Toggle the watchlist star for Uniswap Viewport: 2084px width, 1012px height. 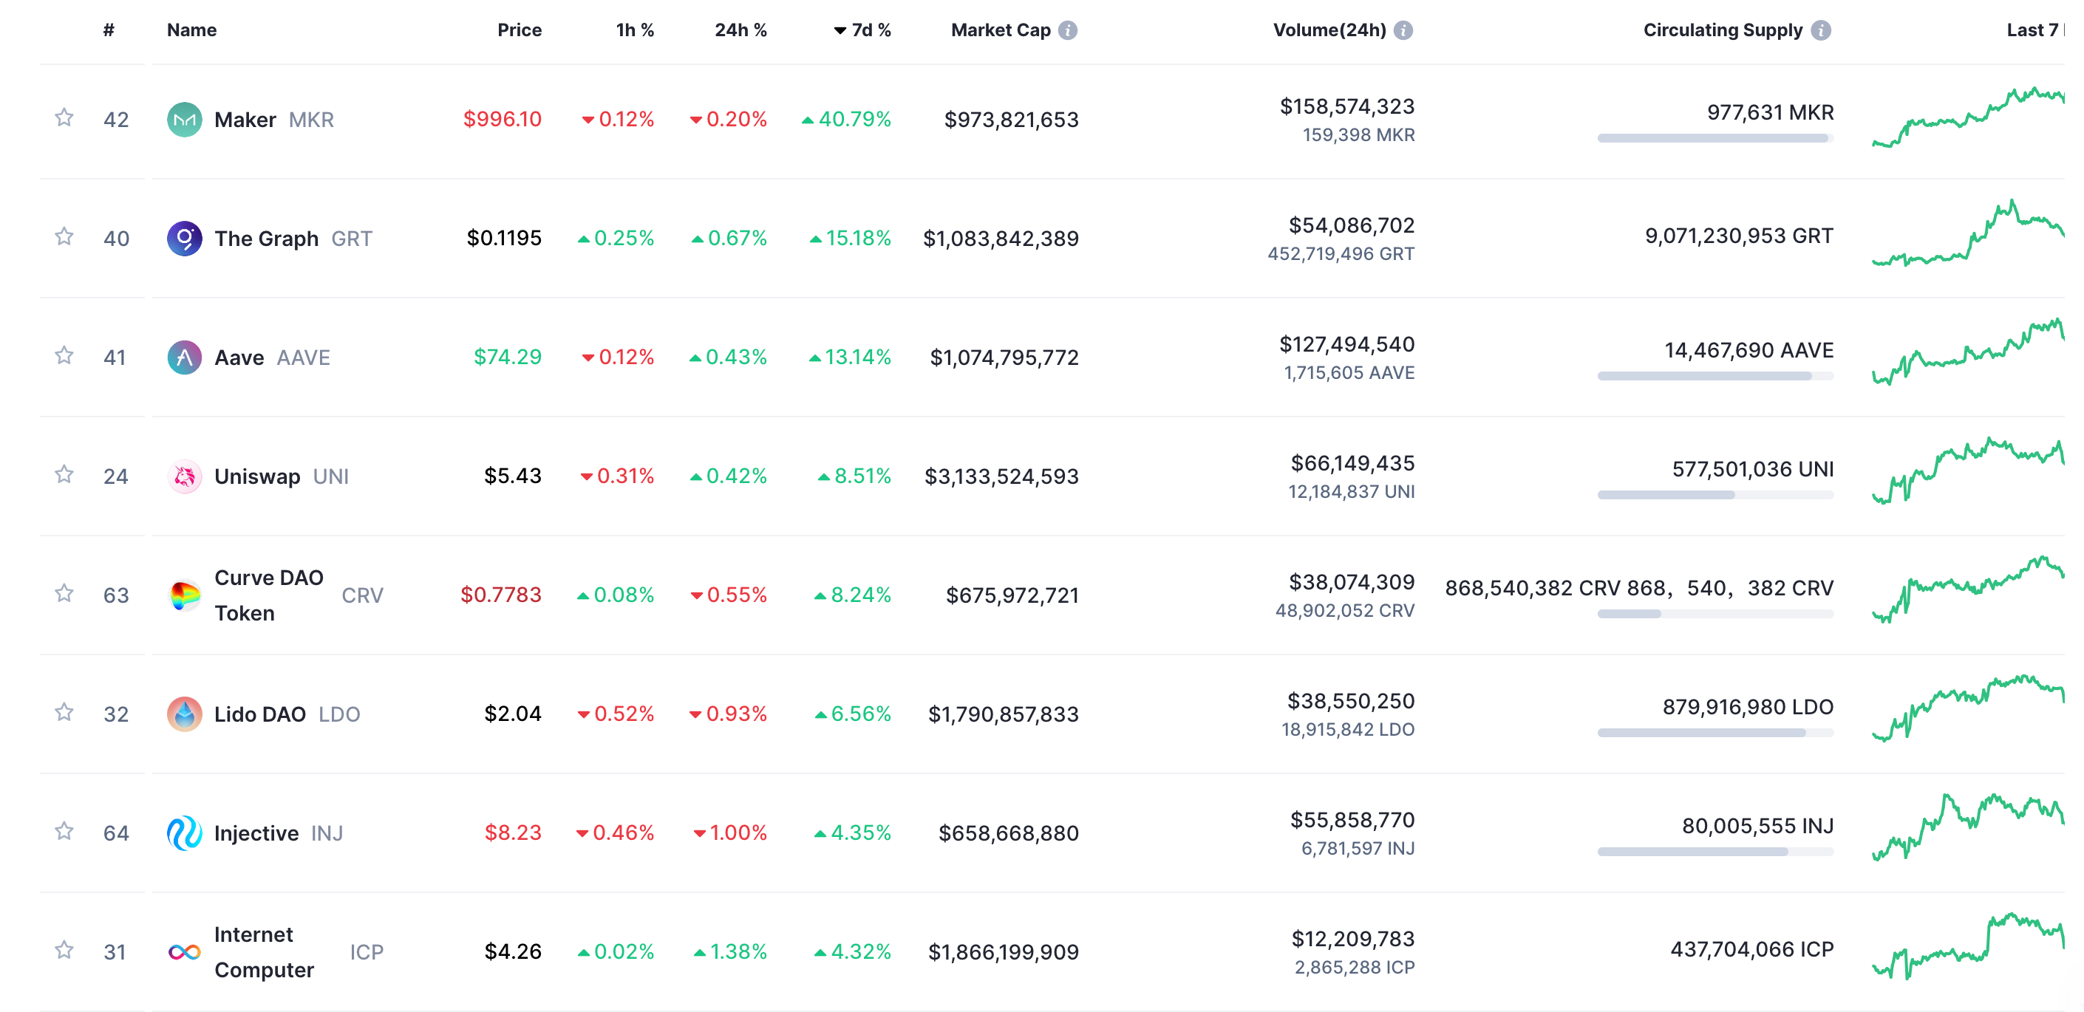[x=64, y=475]
